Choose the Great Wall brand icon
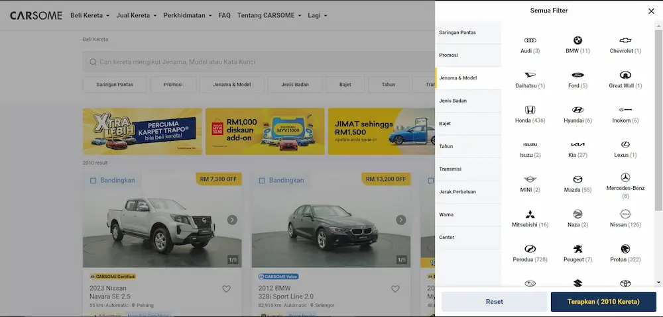The height and width of the screenshot is (317, 663). [625, 75]
